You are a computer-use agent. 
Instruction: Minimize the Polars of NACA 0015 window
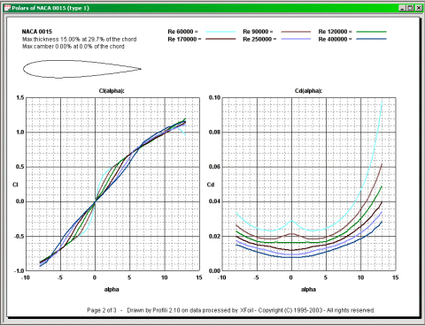click(x=402, y=8)
